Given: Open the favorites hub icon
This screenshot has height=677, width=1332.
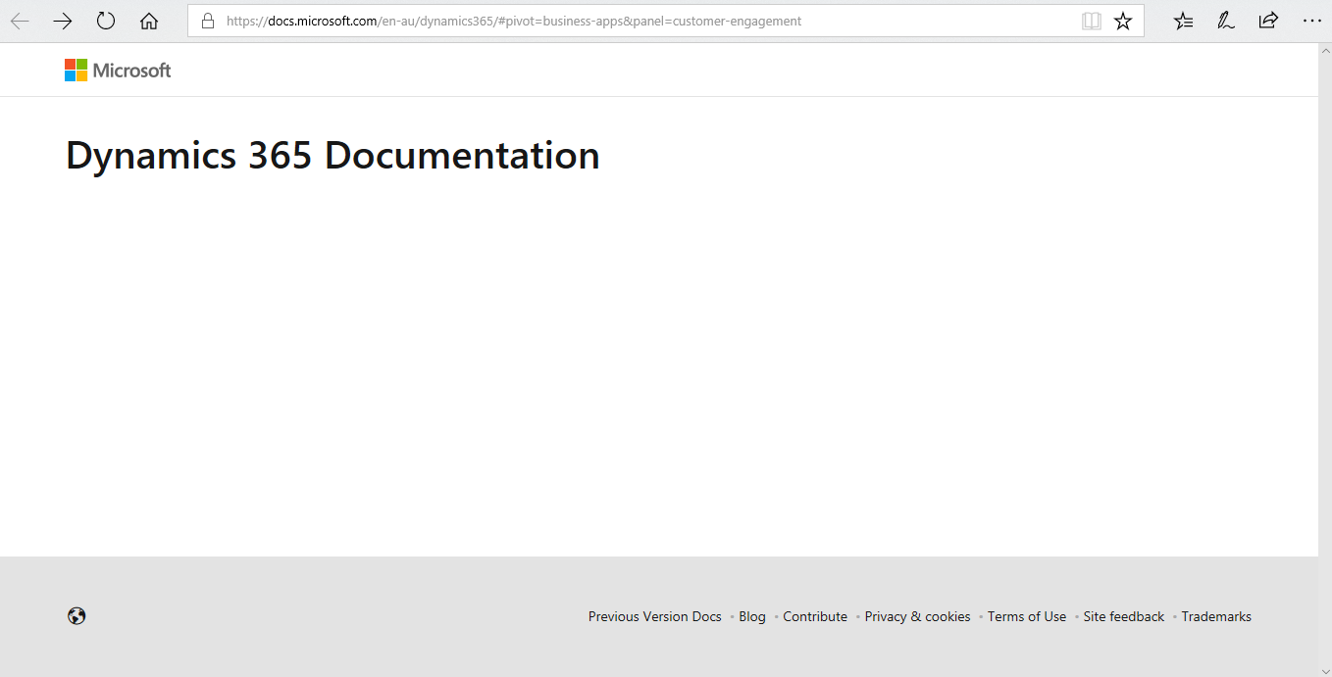Looking at the screenshot, I should pos(1184,21).
